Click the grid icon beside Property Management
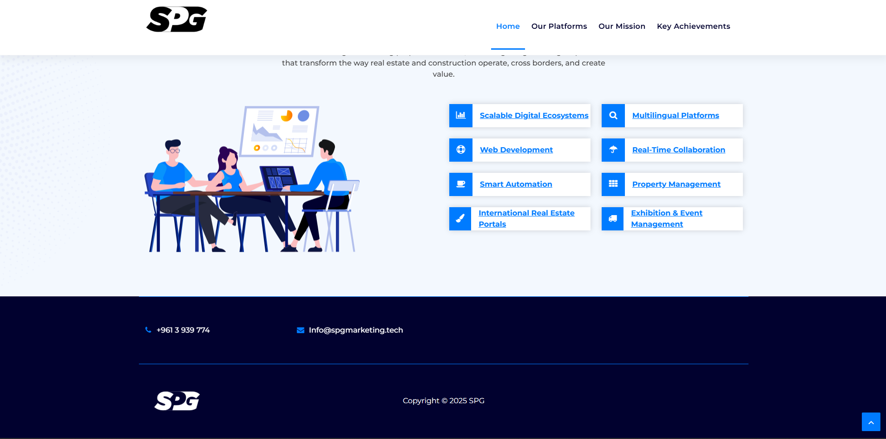Viewport: 886px width, 439px height. click(613, 184)
